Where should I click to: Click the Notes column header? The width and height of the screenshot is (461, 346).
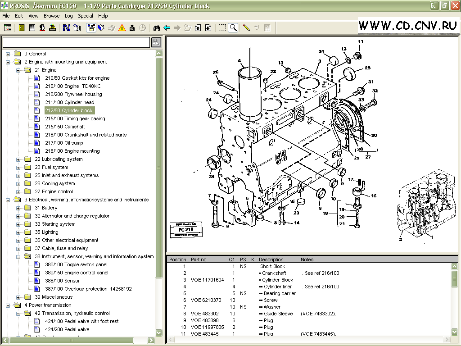click(307, 259)
